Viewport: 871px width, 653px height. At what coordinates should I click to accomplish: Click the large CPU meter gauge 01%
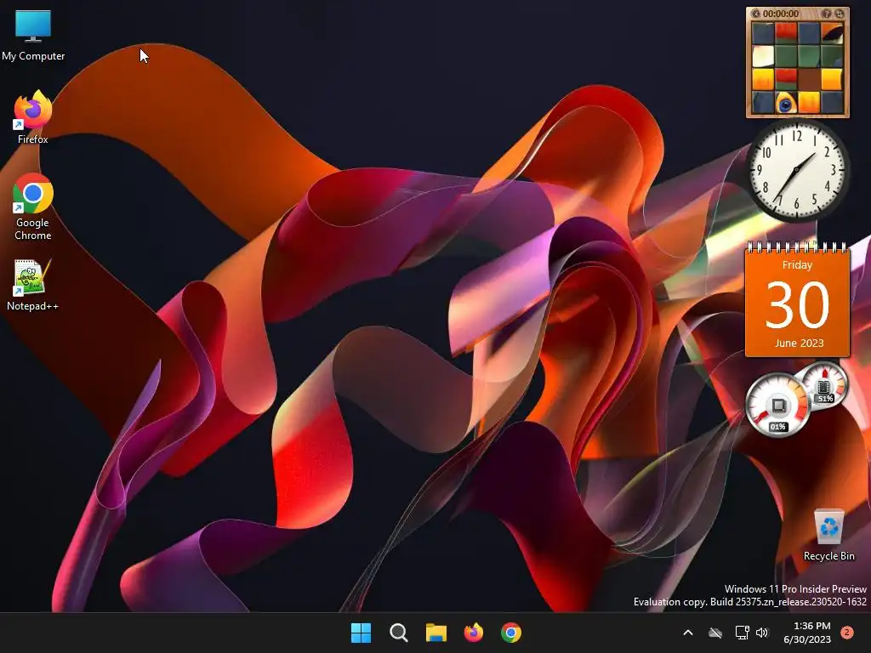pyautogui.click(x=777, y=406)
